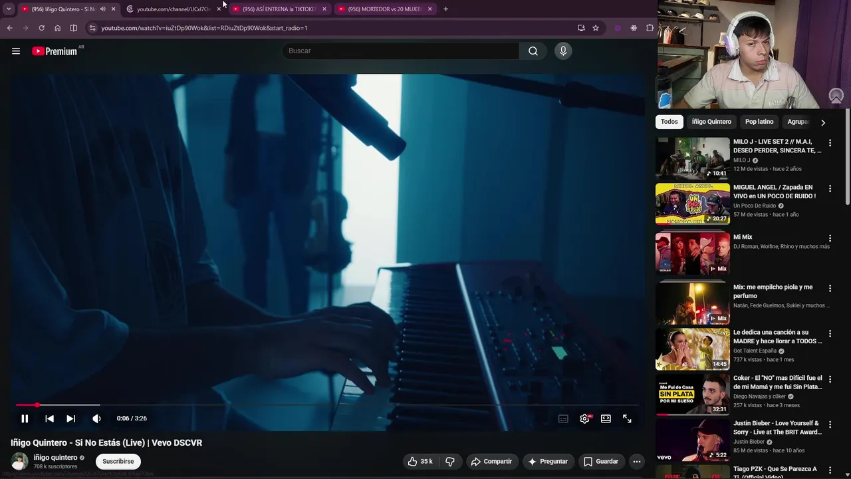This screenshot has height=479, width=851.
Task: Subscribe with the Suscribirse button
Action: (x=118, y=461)
